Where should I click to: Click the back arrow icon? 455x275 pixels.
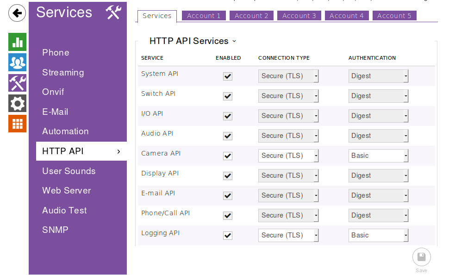17,13
